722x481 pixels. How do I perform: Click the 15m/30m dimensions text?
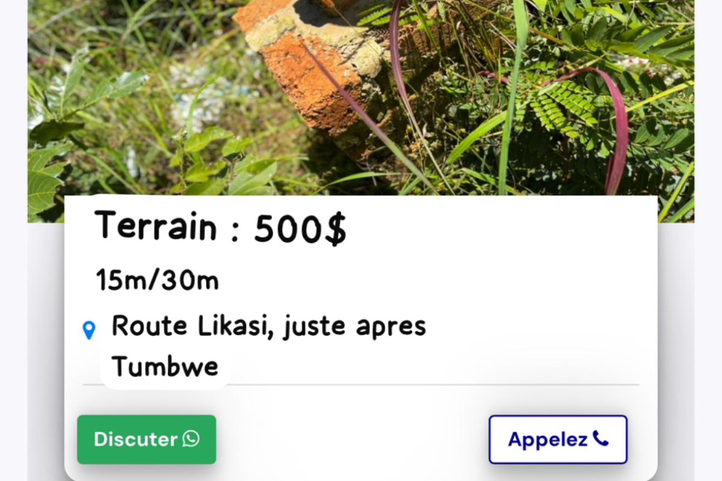[157, 280]
